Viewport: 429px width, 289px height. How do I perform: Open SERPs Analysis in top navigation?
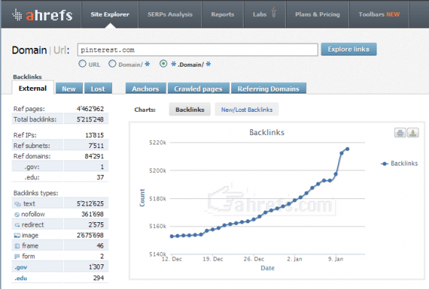tap(170, 15)
